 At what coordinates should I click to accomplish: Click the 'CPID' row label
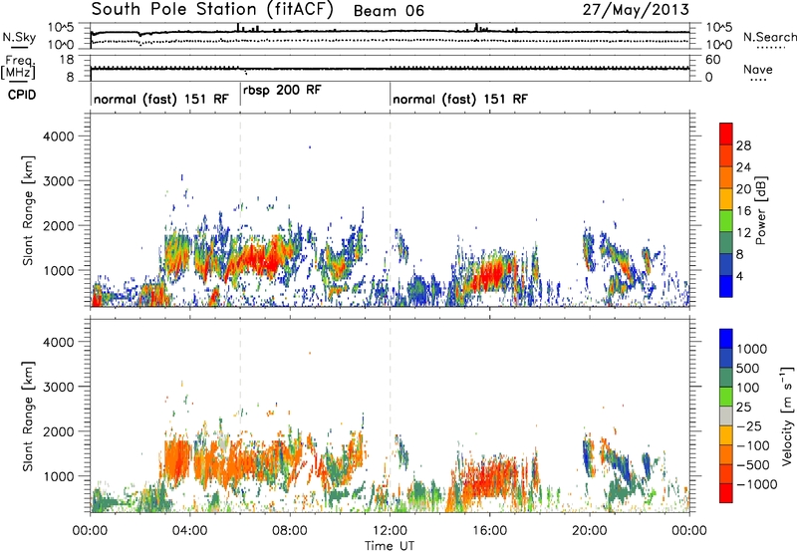[x=22, y=95]
